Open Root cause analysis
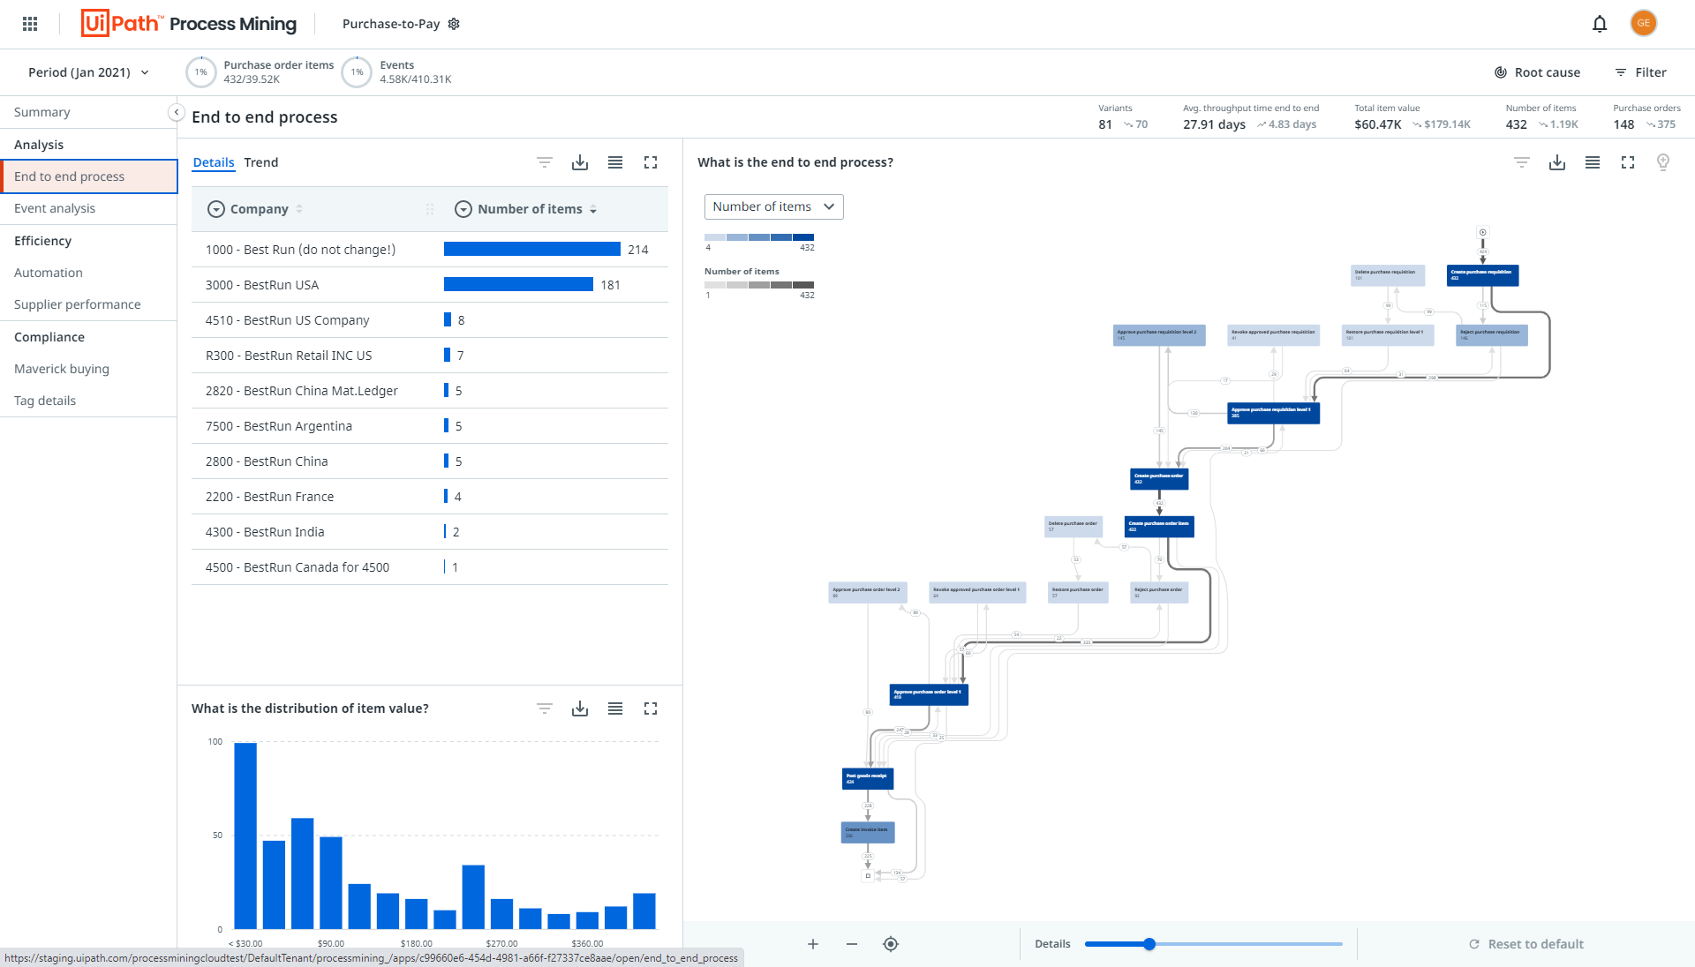The width and height of the screenshot is (1695, 967). (1537, 72)
